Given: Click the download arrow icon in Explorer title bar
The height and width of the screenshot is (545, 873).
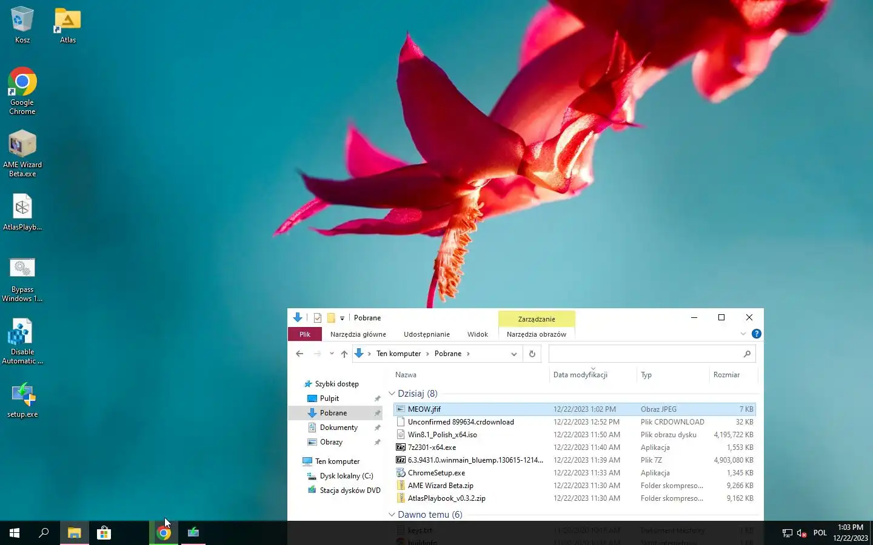Looking at the screenshot, I should (x=297, y=317).
